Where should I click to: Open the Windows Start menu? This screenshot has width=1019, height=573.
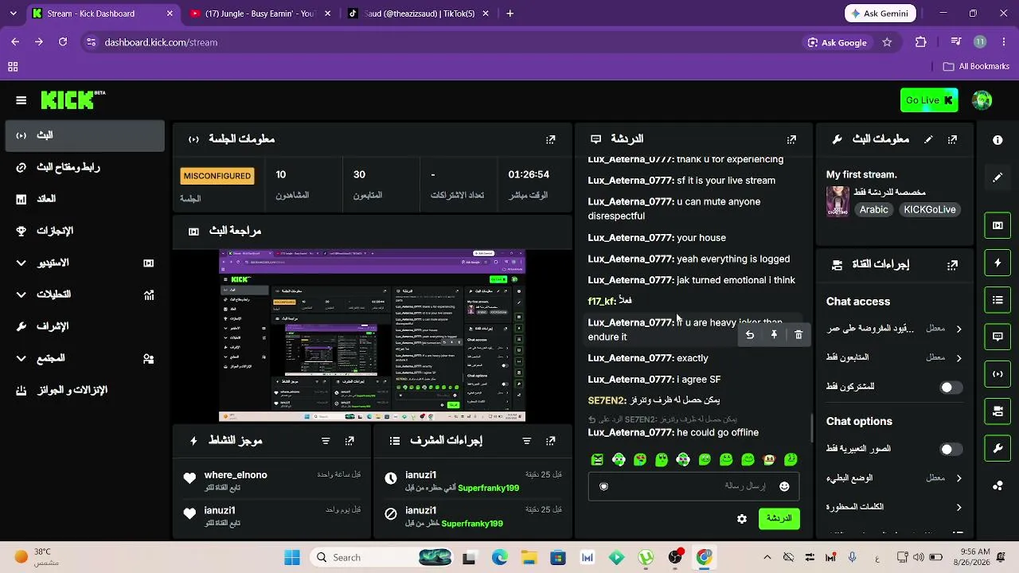coord(292,558)
